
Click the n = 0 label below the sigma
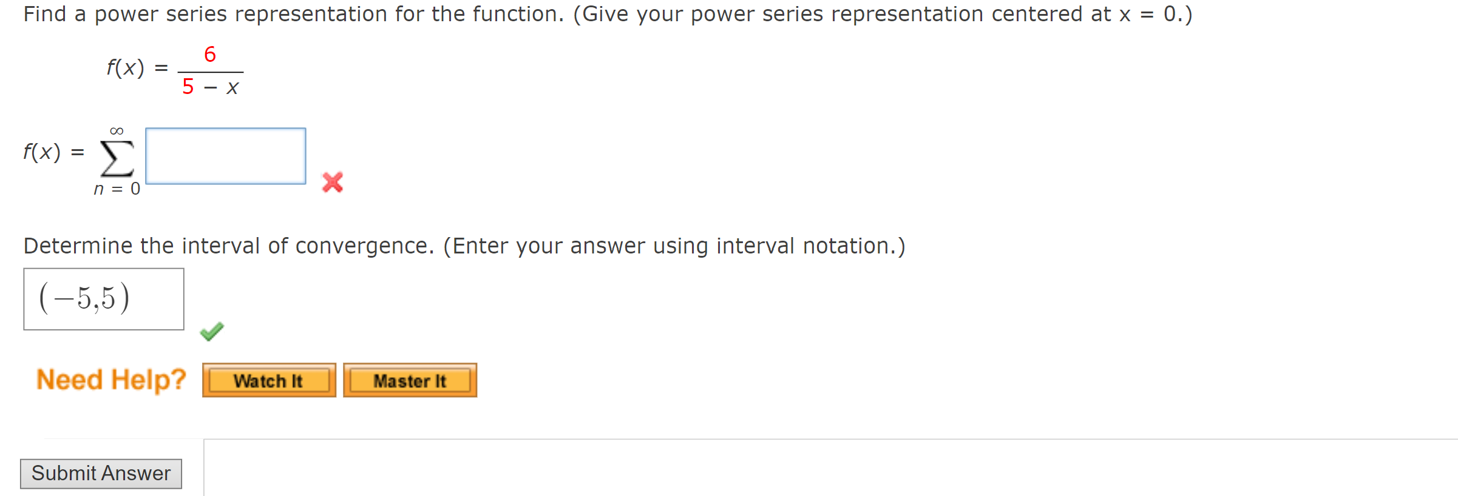[117, 189]
